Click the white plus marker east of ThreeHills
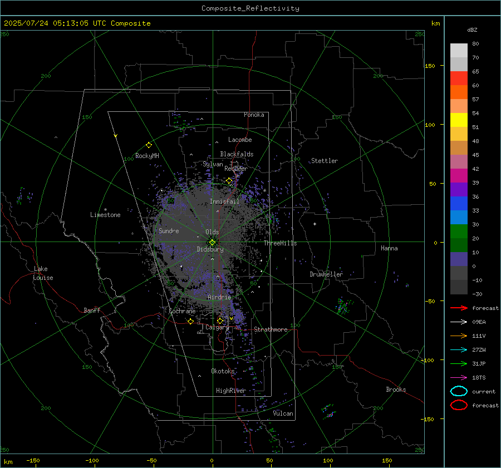 click(x=315, y=224)
